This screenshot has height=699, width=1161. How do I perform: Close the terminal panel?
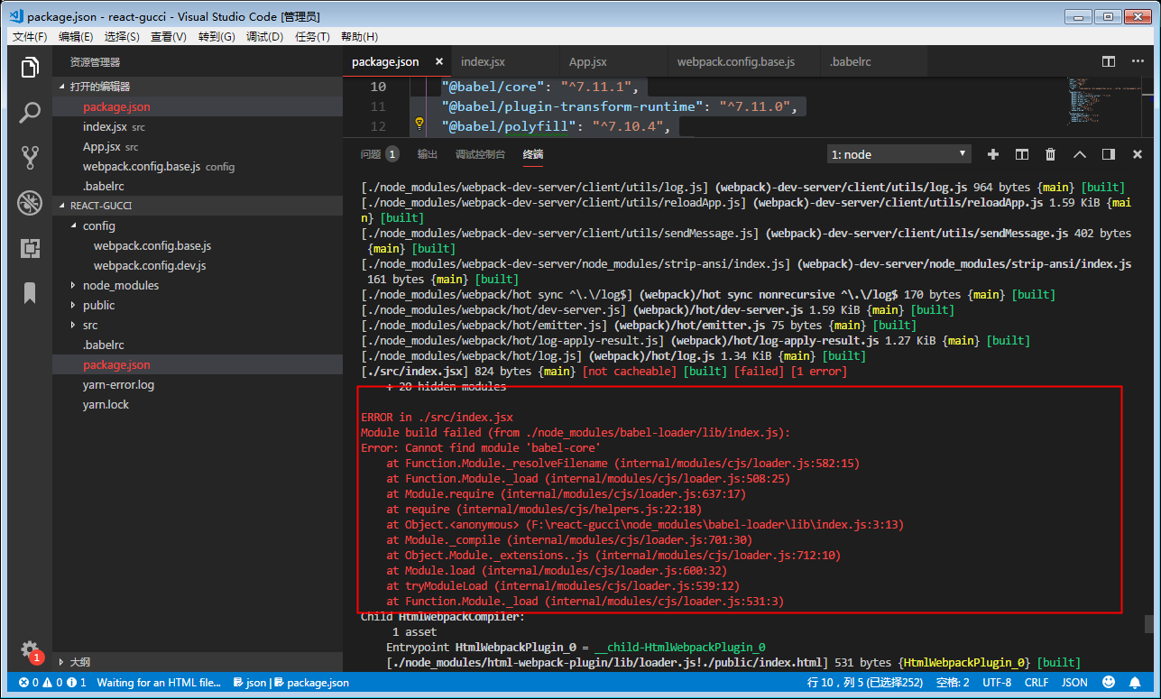tap(1138, 154)
